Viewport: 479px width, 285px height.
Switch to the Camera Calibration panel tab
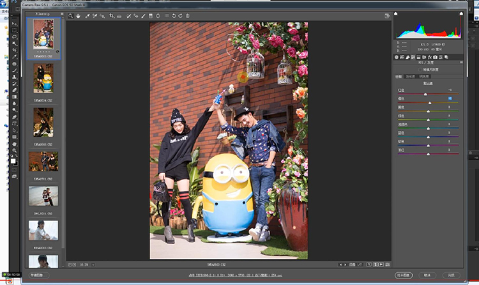(x=435, y=57)
